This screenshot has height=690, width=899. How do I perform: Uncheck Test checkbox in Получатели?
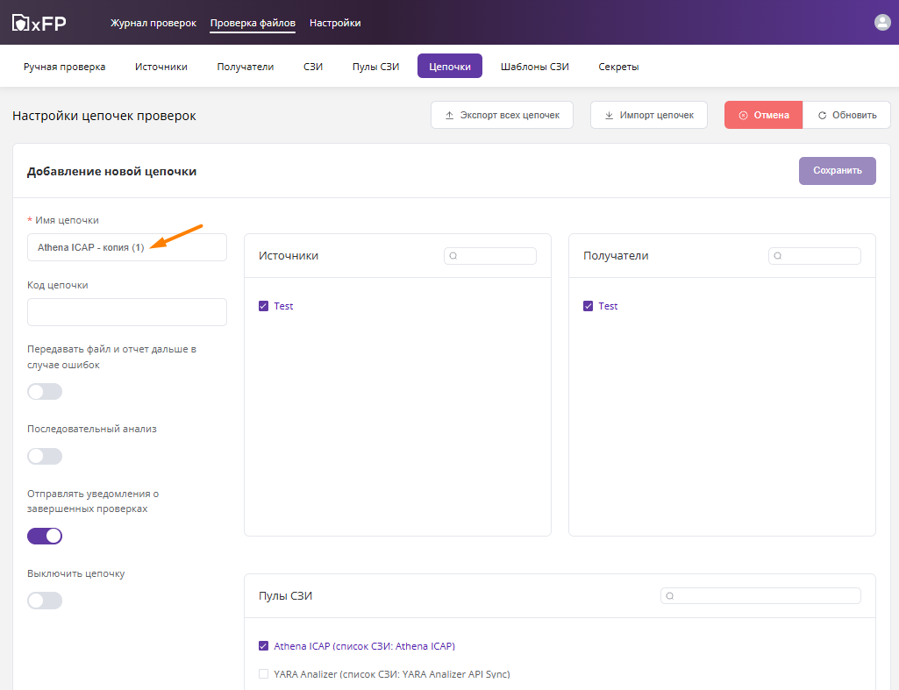[x=588, y=306]
